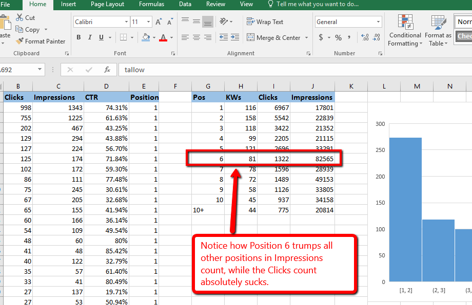472x305 pixels.
Task: Open Alignment settings dialog launcher
Action: tap(308, 53)
